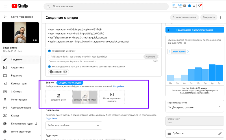226x140 pixels.
Task: Expand the Параметры доступа dropdown
Action: [x=195, y=106]
